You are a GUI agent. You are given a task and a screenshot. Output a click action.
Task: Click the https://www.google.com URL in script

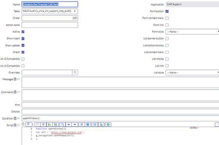tap(66, 132)
